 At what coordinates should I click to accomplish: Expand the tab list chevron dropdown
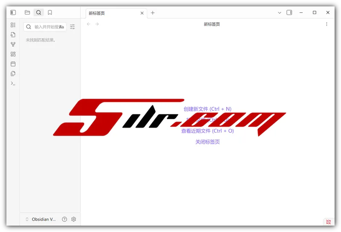(280, 13)
